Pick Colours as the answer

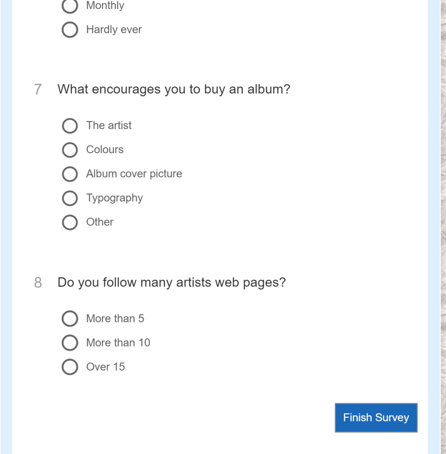[70, 150]
